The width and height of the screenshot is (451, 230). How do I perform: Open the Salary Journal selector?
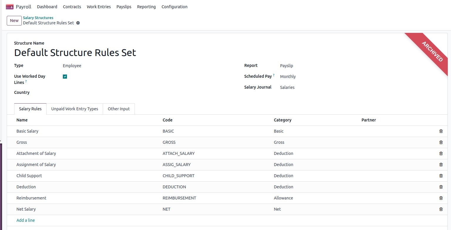tap(287, 87)
